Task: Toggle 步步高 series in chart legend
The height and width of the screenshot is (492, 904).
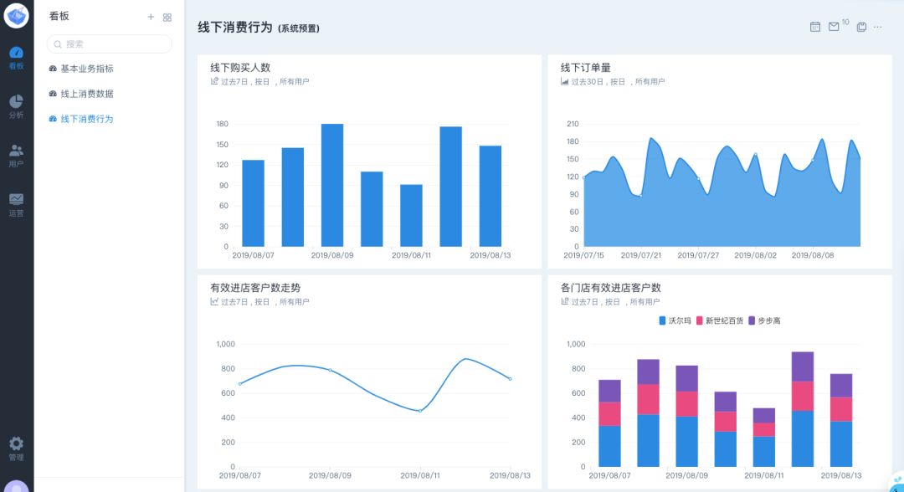Action: point(763,320)
